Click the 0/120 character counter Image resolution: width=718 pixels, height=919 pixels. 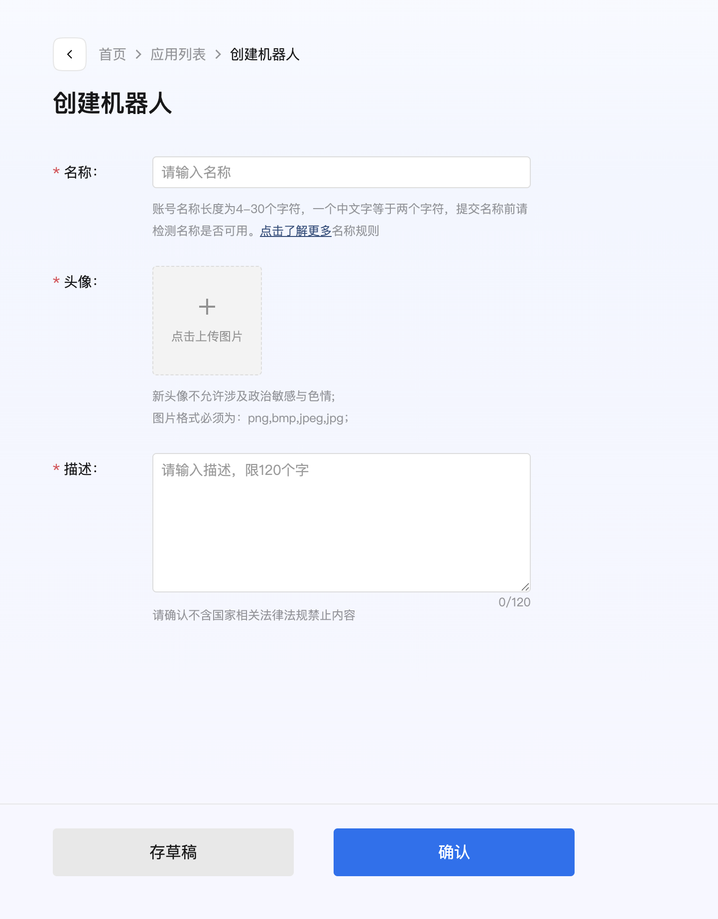[x=514, y=602]
